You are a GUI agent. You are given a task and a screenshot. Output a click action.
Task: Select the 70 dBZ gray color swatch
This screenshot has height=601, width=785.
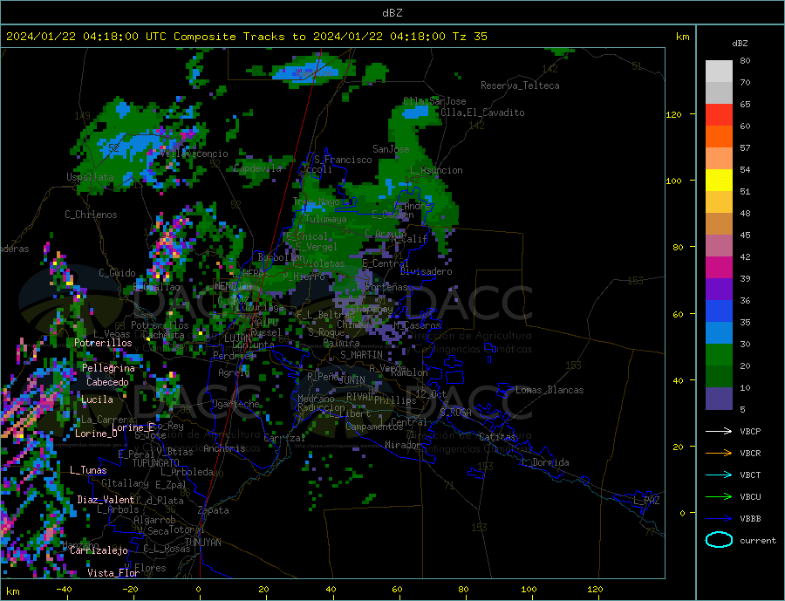click(x=719, y=93)
